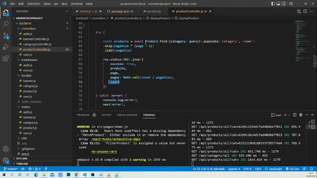Open launch profile dropdown next to plus
Image resolution: width=317 pixels, height=178 pixels.
(x=289, y=115)
